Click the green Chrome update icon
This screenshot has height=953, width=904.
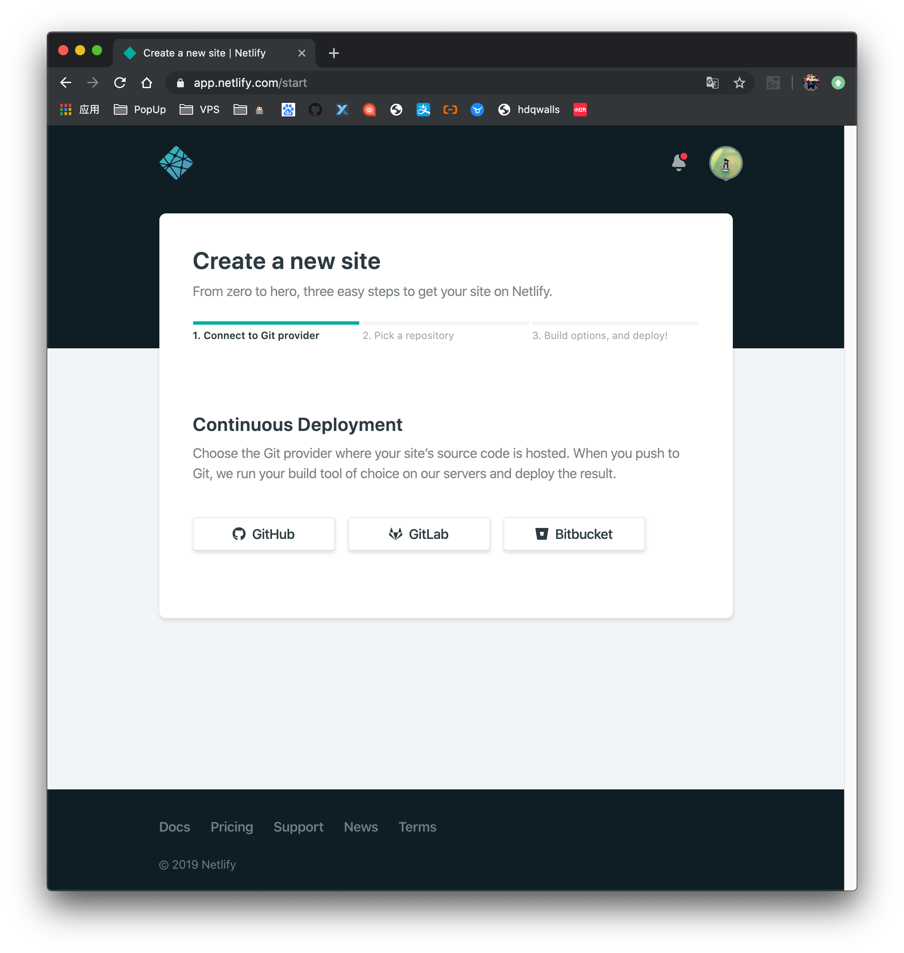point(838,83)
